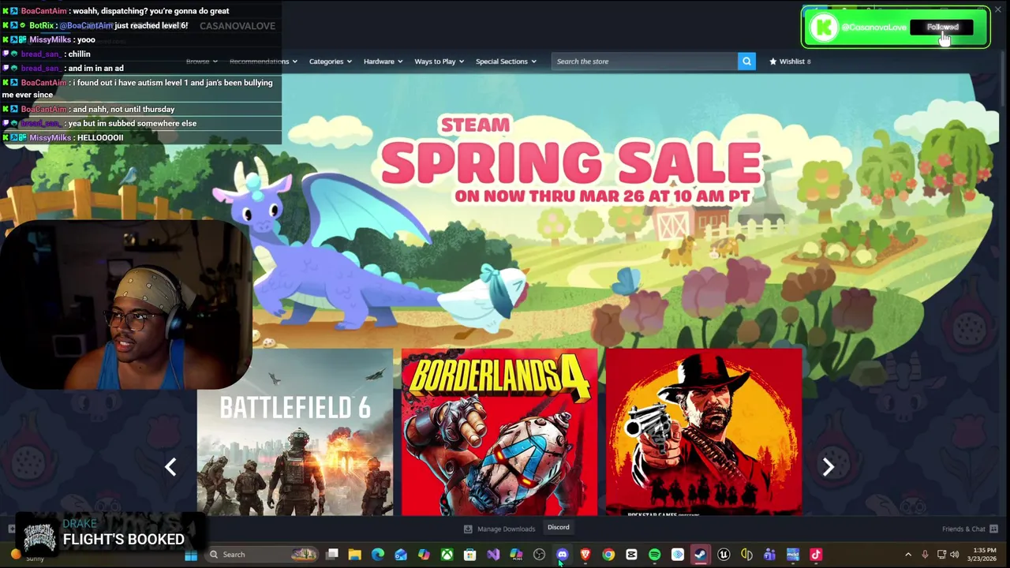Expand the Ways to Play menu
Screen dimensions: 1010x568
(439, 62)
